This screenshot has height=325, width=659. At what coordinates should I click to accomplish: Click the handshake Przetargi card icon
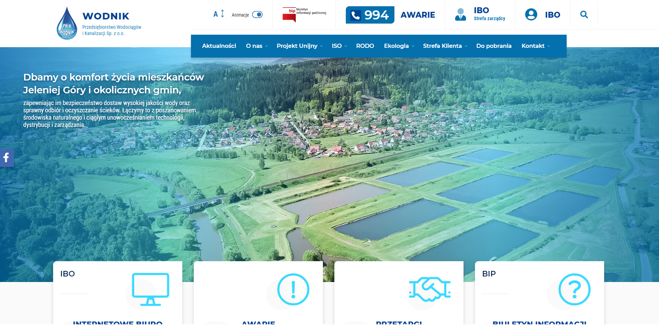pyautogui.click(x=429, y=289)
